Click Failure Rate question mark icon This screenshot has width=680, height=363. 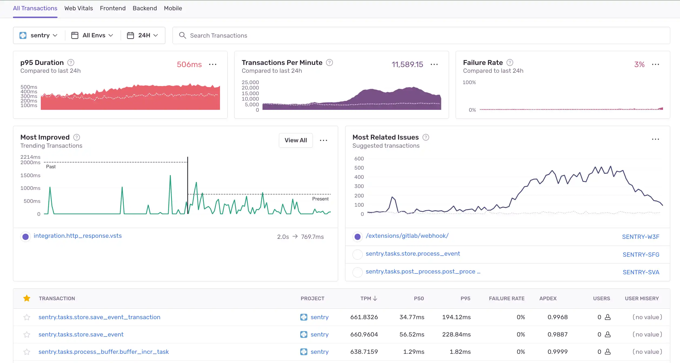point(510,62)
